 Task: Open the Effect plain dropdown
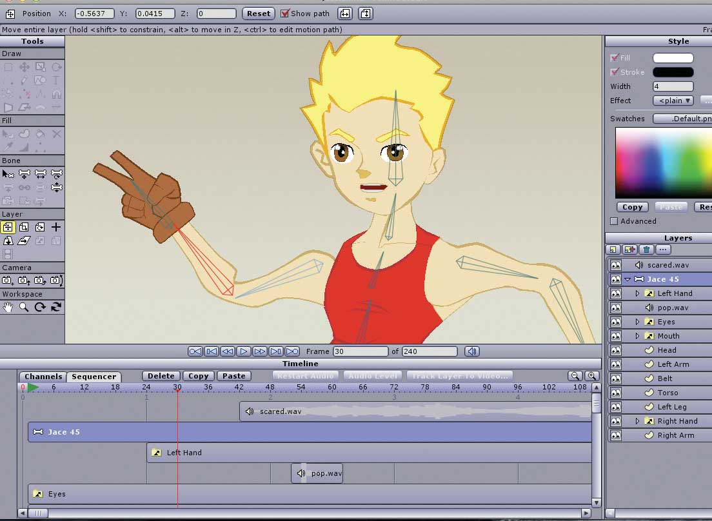click(x=673, y=101)
